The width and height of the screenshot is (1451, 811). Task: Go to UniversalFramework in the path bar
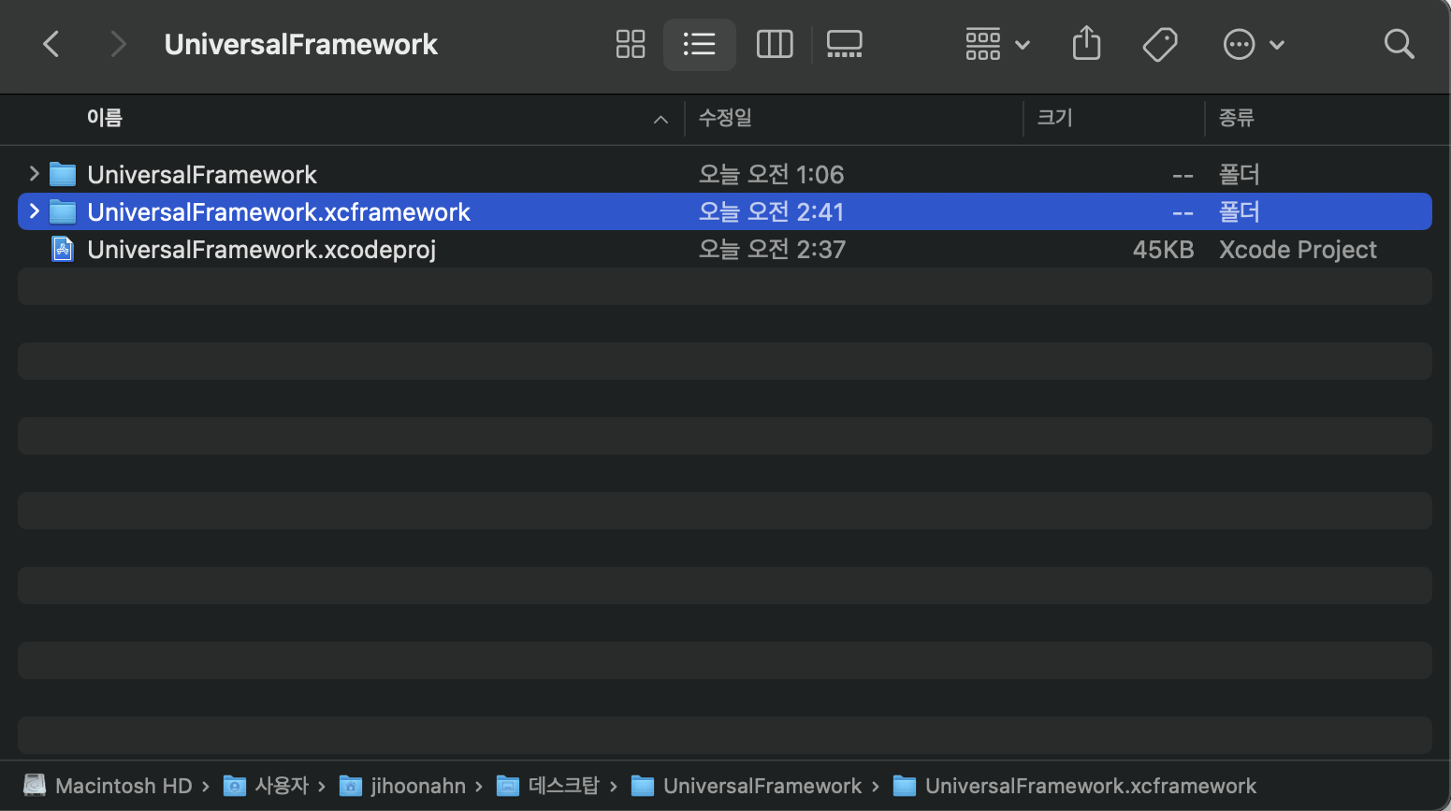point(747,786)
